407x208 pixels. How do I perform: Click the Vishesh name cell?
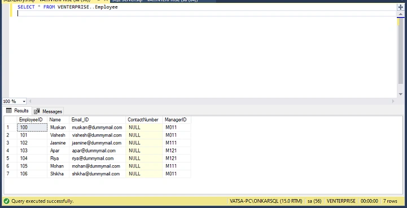pos(58,135)
